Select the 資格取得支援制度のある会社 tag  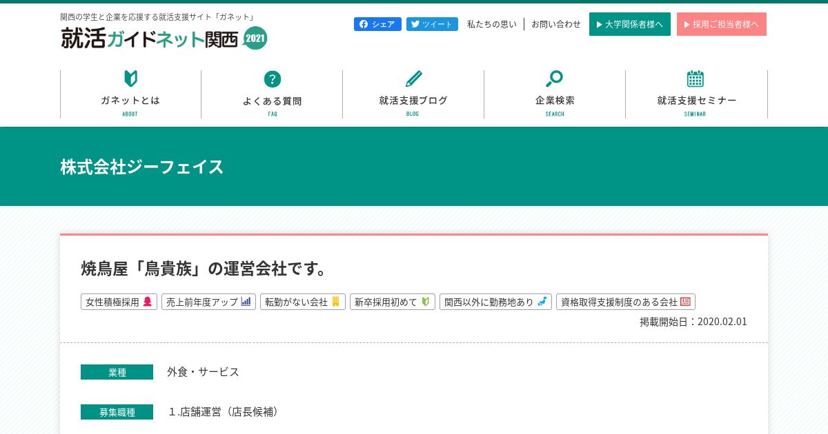coord(626,302)
